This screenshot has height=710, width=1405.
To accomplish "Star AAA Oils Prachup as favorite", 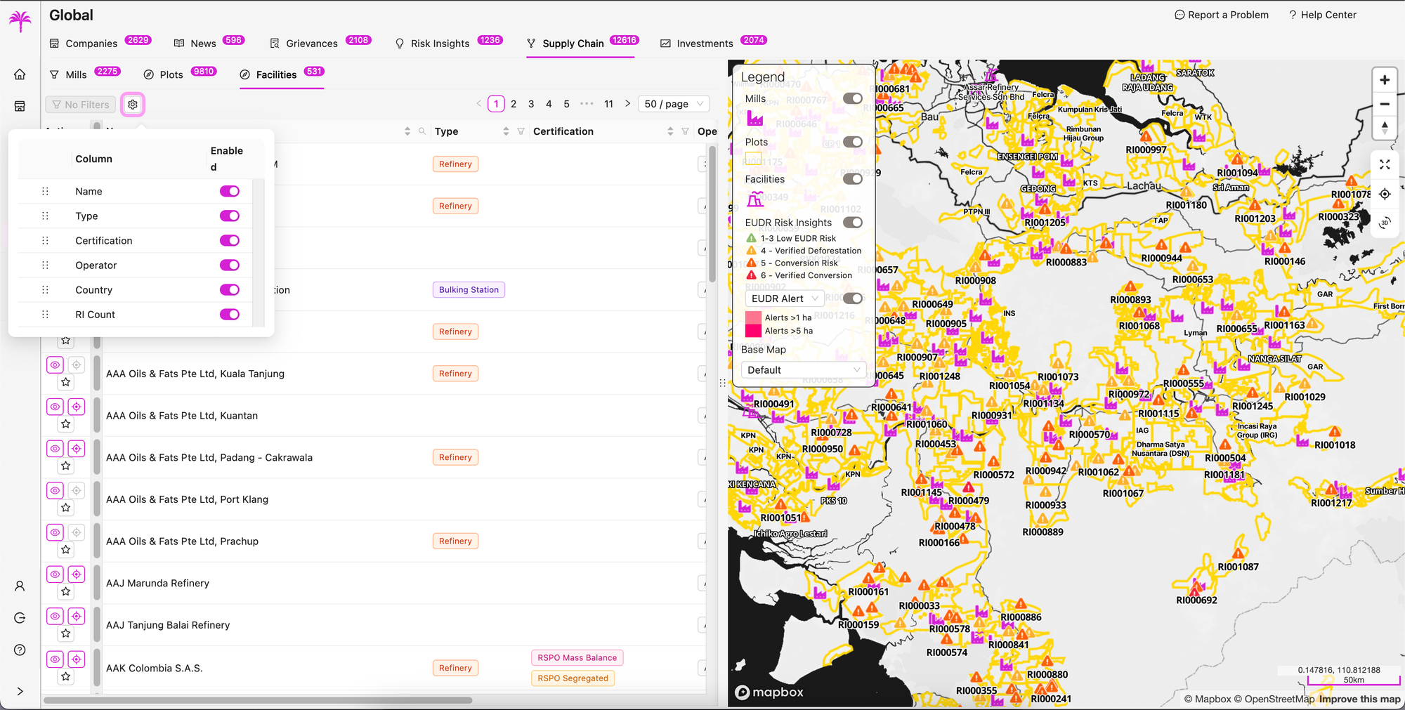I will (66, 550).
